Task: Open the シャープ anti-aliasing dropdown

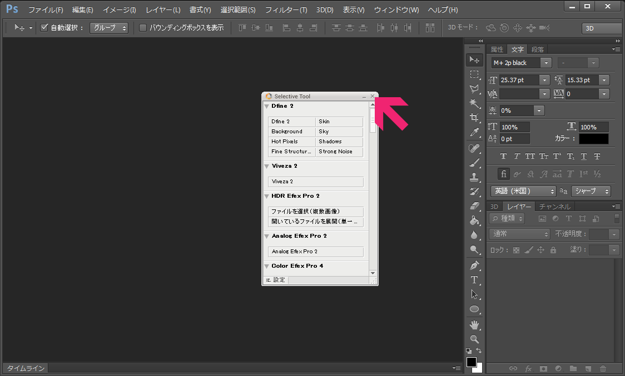Action: (x=591, y=191)
